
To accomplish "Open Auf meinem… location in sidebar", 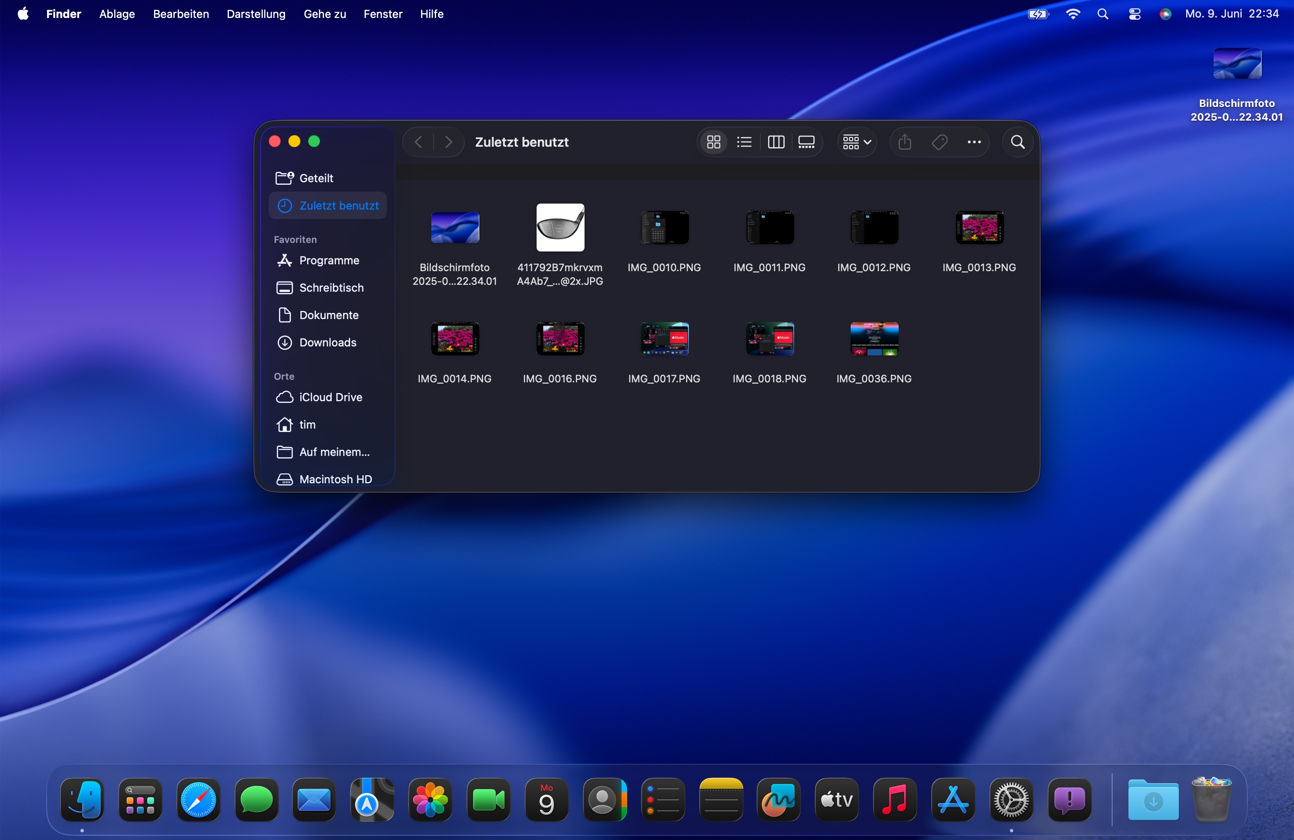I will pos(328,452).
